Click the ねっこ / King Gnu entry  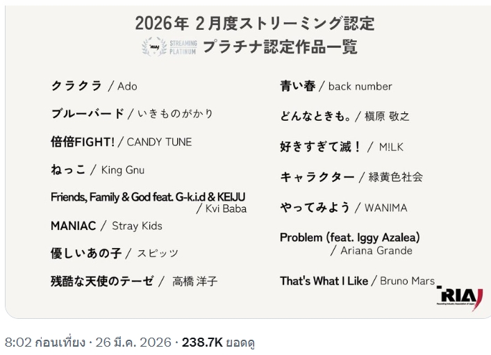[97, 170]
